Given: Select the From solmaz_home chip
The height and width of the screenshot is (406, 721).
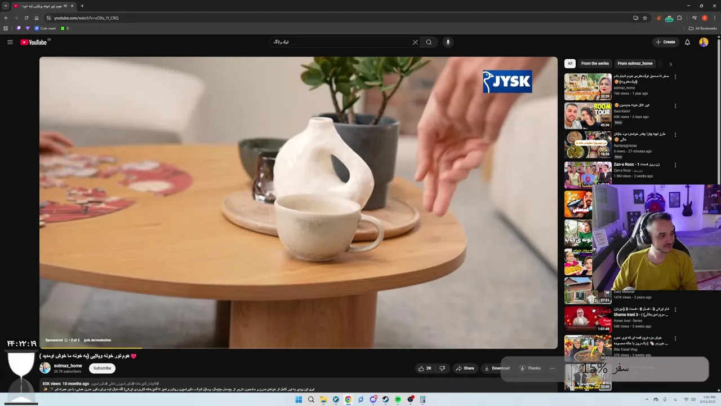Looking at the screenshot, I should coord(635,64).
